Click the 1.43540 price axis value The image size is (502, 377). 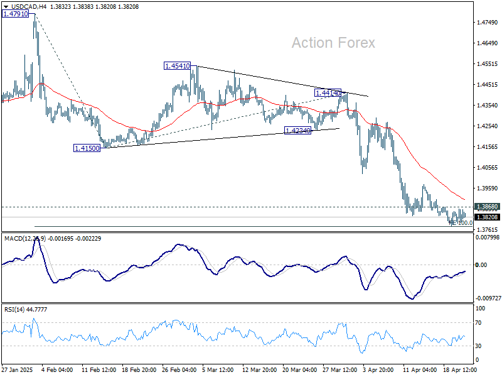(488, 105)
